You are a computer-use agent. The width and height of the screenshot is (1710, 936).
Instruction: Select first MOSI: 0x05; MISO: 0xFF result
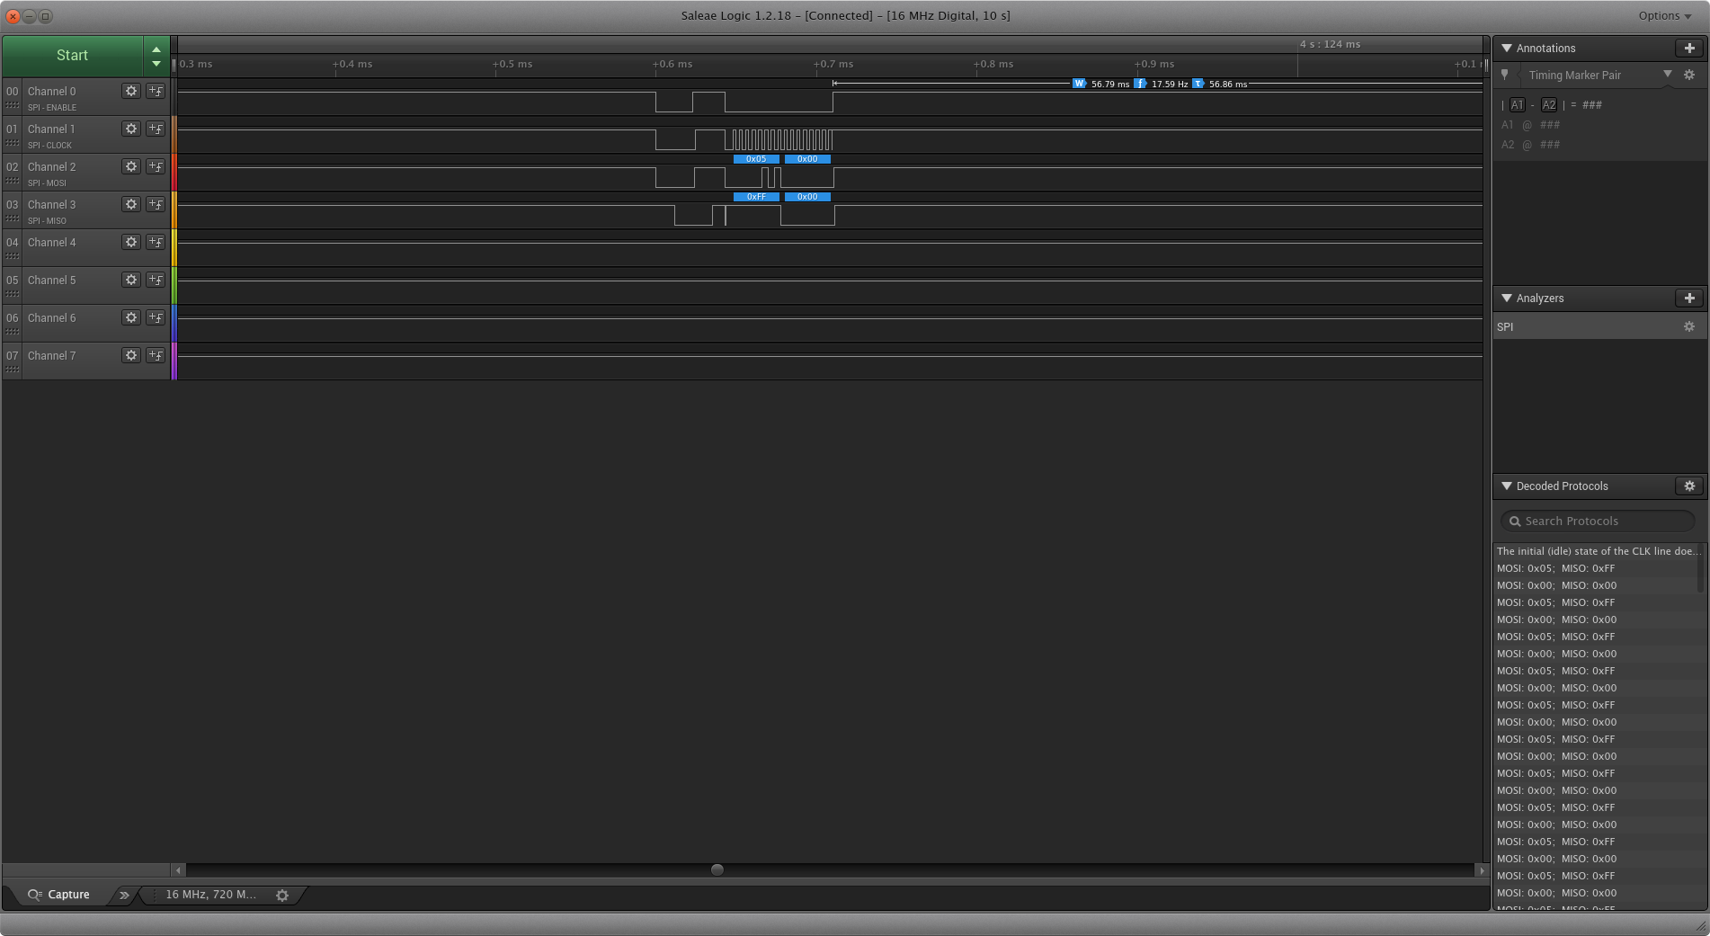coord(1596,568)
